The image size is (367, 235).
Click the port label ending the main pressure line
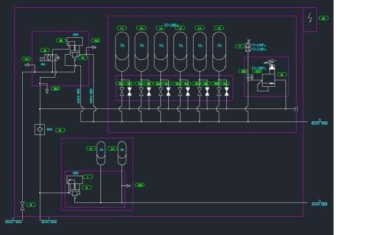click(319, 122)
